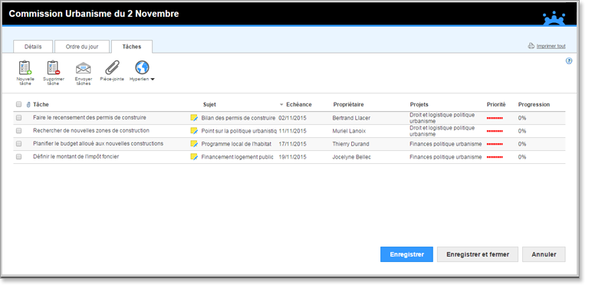Click subject Financement logement public
Image resolution: width=592 pixels, height=291 pixels.
point(238,157)
